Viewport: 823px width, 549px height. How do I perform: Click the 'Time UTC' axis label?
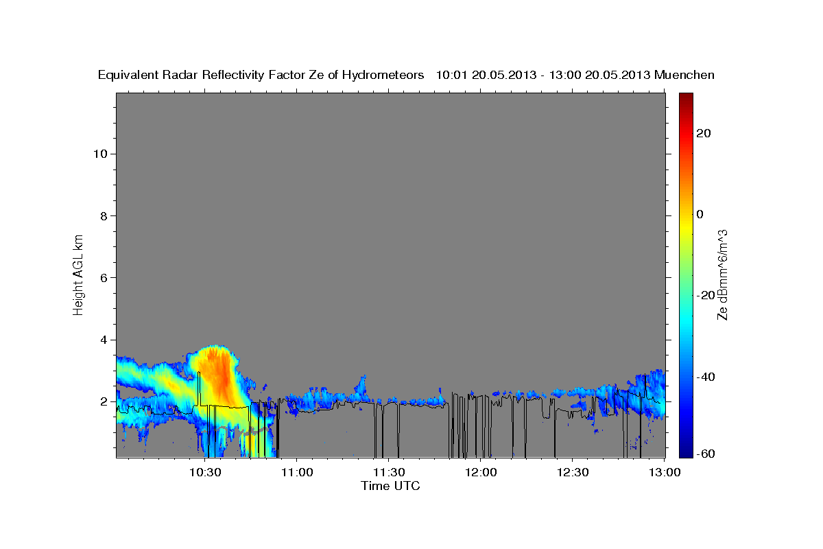390,486
